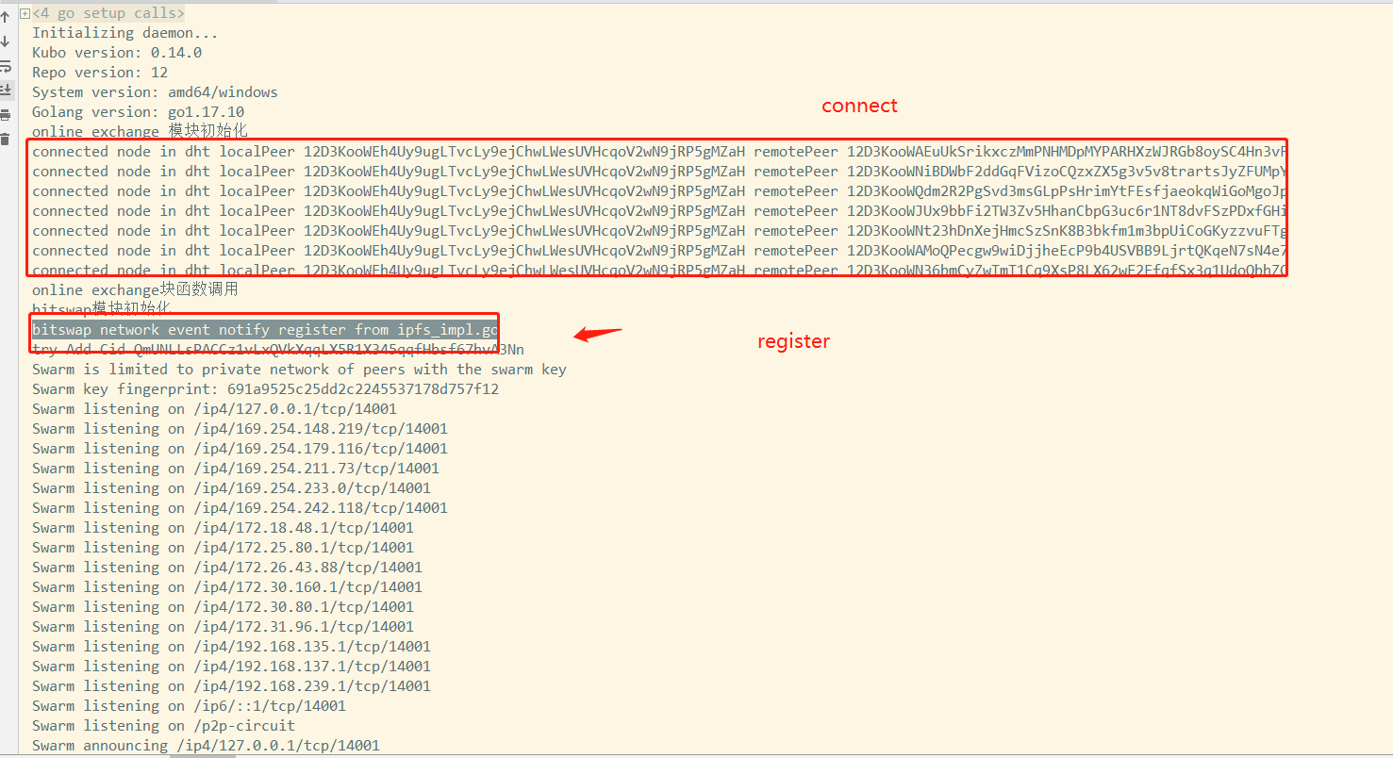Viewport: 1393px width, 758px height.
Task: Click Swarm listening on /ip4/169.254.211.73 line
Action: (236, 468)
